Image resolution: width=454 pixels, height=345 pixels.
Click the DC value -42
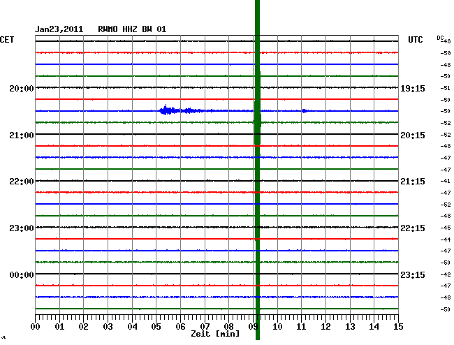pyautogui.click(x=446, y=274)
